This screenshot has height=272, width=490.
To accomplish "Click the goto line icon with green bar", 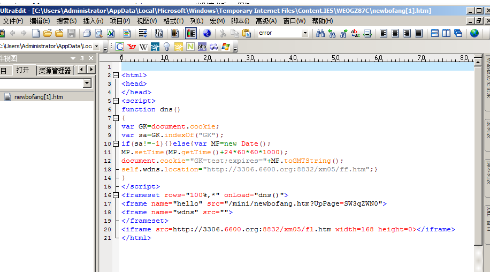I will (x=367, y=33).
